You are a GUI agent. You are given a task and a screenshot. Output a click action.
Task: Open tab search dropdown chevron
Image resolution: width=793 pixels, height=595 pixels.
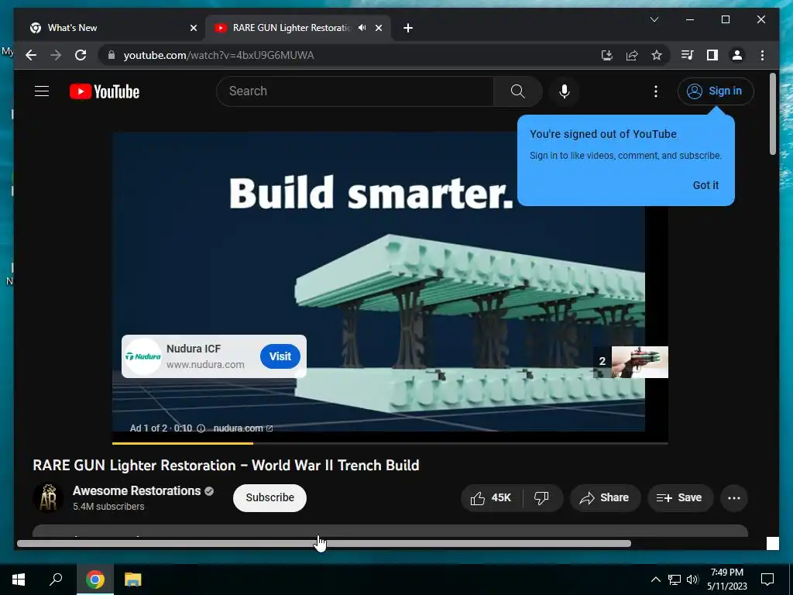(x=654, y=19)
